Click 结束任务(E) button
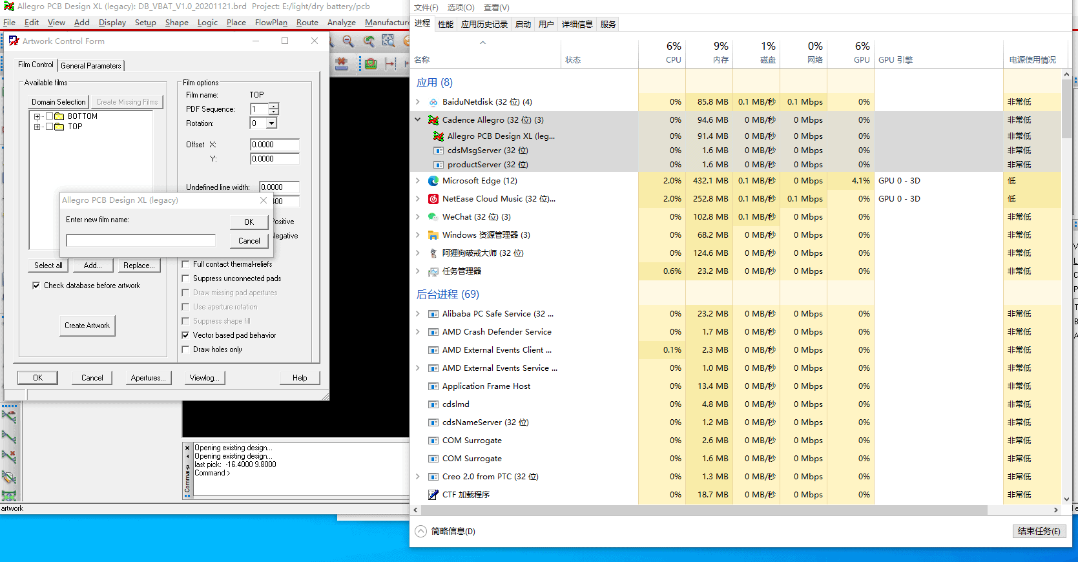 1039,531
